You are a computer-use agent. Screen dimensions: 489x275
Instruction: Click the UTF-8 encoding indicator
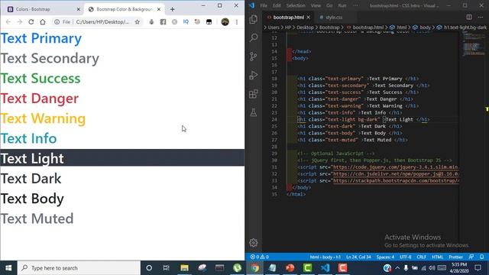(x=406, y=257)
